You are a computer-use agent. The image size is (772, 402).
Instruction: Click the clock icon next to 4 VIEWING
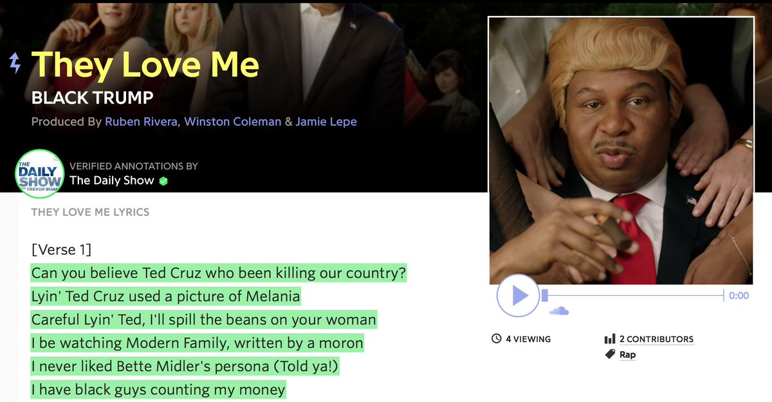[496, 339]
